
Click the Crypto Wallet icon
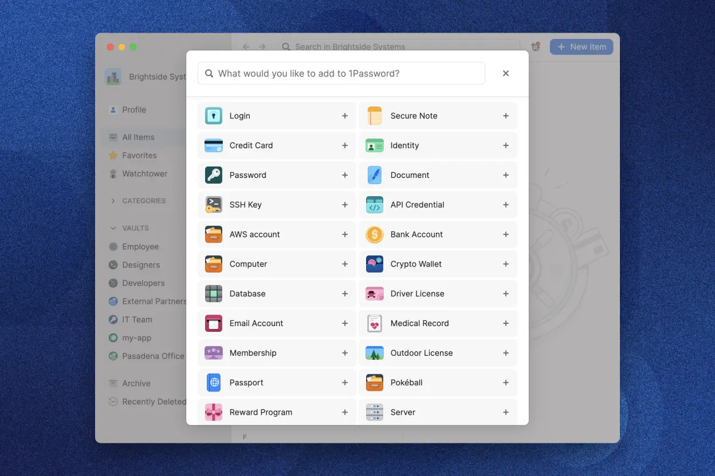point(375,264)
